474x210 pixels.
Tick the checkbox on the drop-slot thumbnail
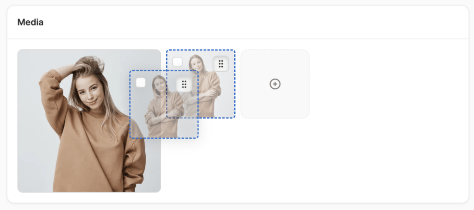(177, 62)
